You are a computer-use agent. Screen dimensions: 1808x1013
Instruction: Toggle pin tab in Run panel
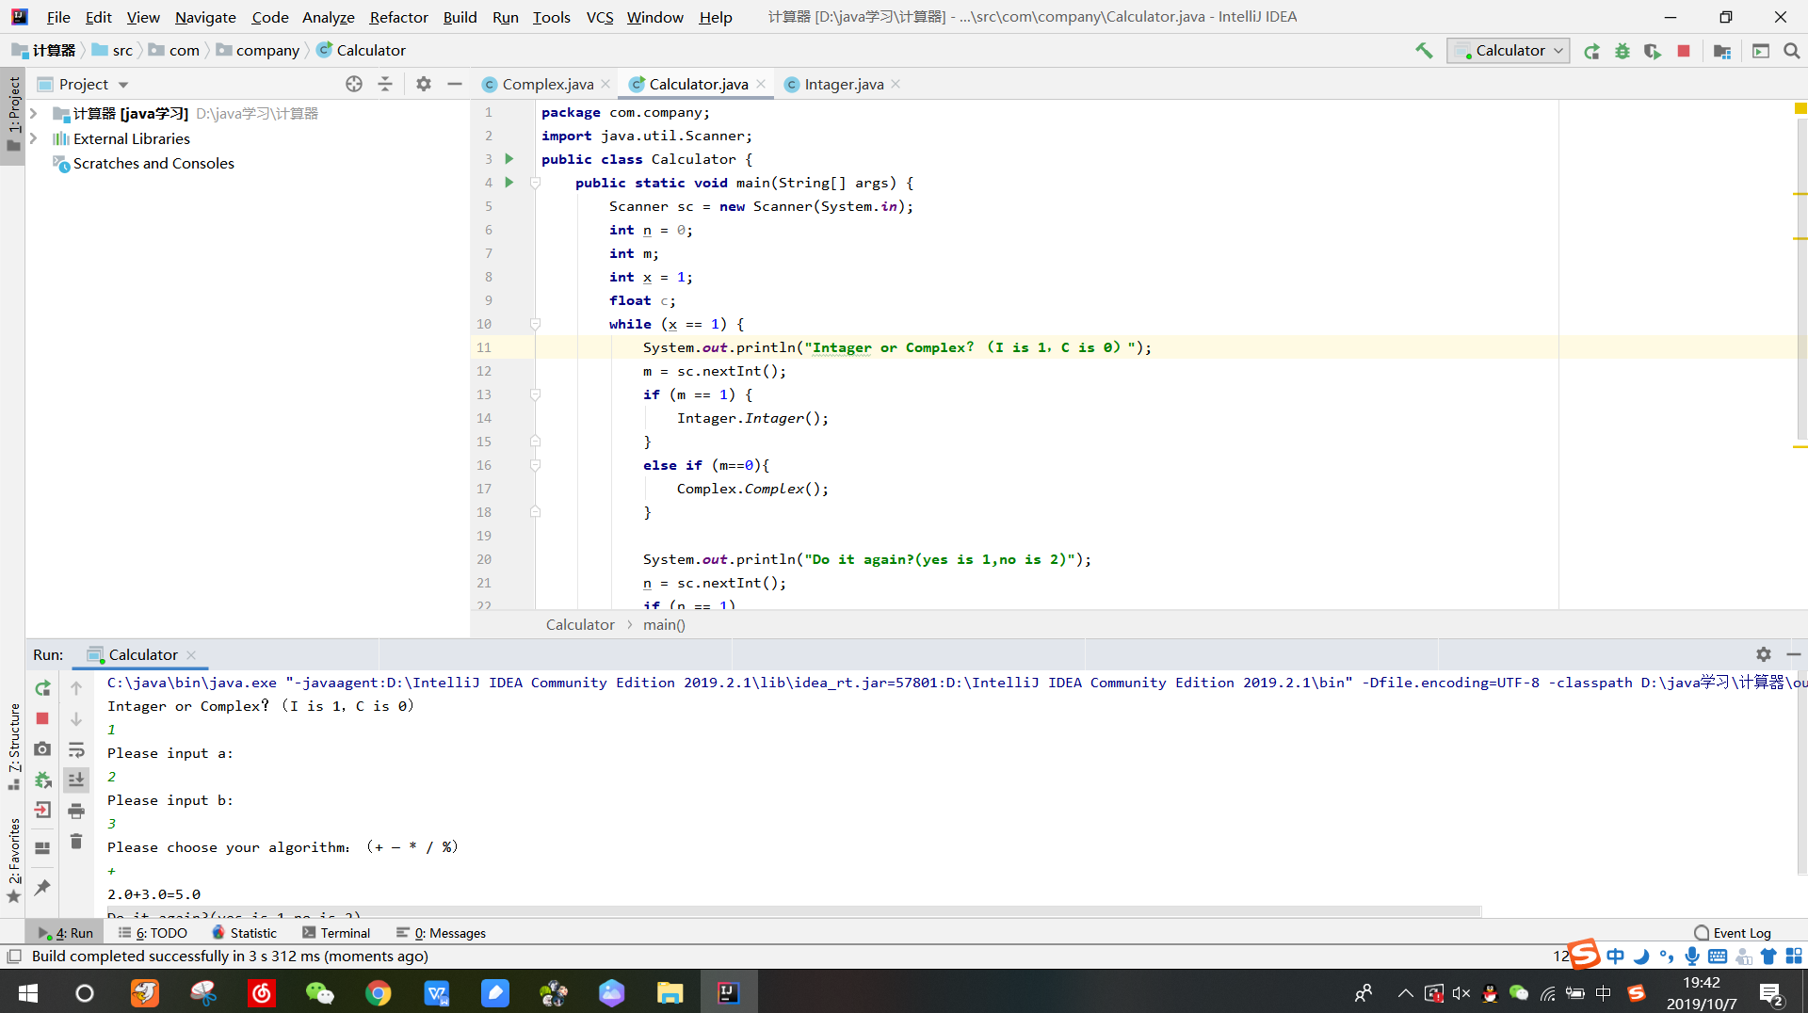tap(42, 887)
